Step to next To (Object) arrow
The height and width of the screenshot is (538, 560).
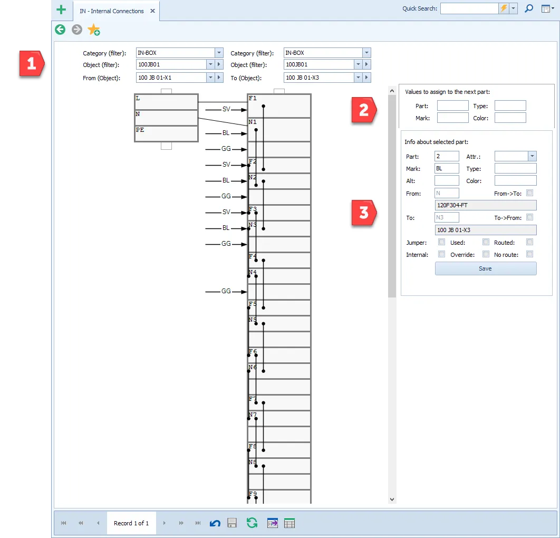pyautogui.click(x=366, y=78)
